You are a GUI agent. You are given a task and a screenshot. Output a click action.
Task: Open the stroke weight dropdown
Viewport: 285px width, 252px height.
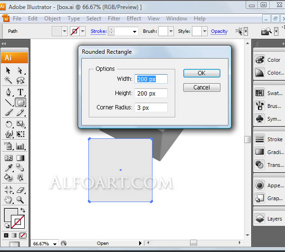tap(134, 31)
